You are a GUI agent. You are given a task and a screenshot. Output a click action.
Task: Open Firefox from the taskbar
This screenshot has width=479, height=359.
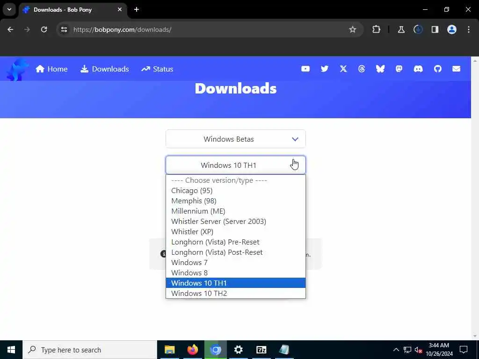(192, 350)
